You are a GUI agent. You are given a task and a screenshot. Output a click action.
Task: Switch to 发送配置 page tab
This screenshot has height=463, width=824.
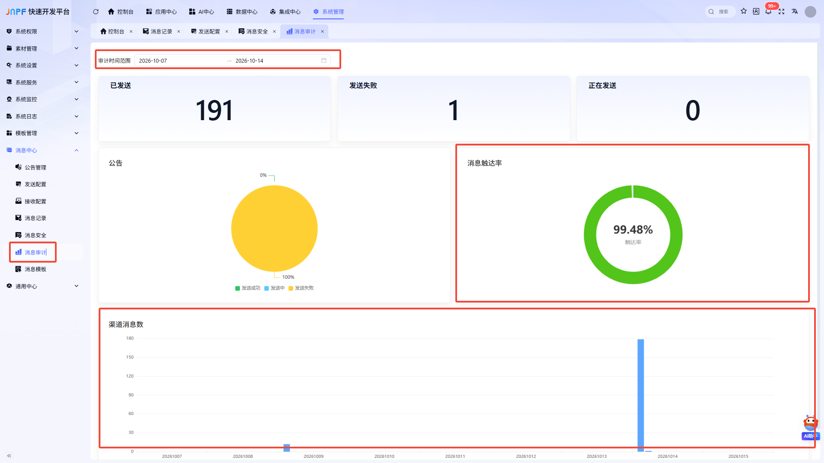click(x=206, y=31)
